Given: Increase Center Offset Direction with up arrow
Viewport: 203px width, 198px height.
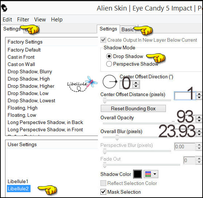Looking at the screenshot, I should click(136, 83).
